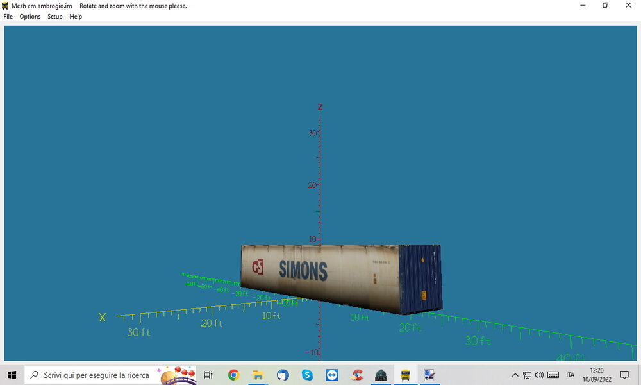Open the Setup menu
This screenshot has height=385, width=641.
pyautogui.click(x=54, y=17)
